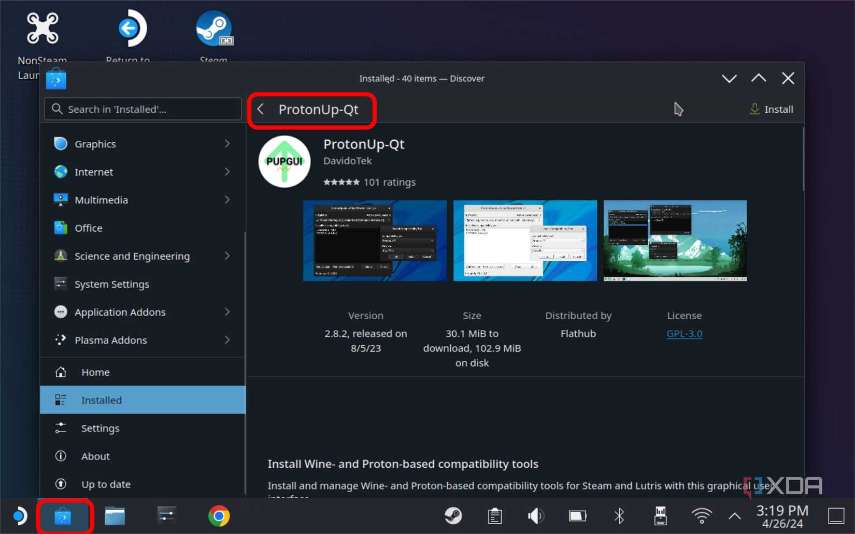Maximize the Discover window with up chevron
This screenshot has width=855, height=534.
click(x=759, y=79)
